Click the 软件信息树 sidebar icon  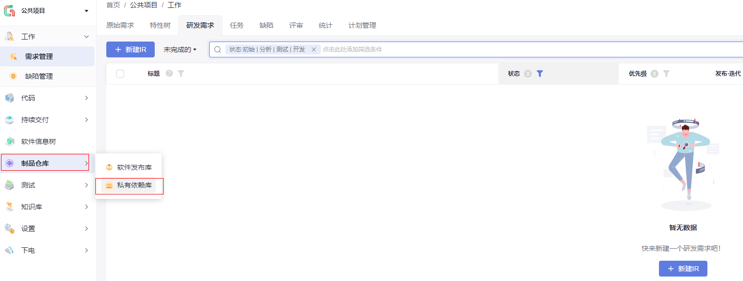(9, 141)
